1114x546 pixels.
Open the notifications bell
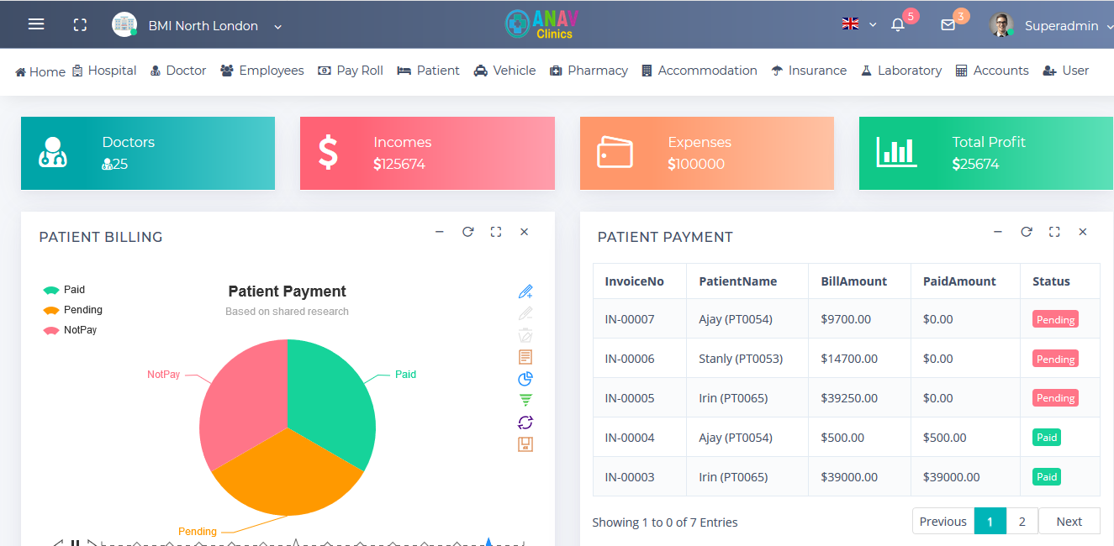click(x=898, y=25)
